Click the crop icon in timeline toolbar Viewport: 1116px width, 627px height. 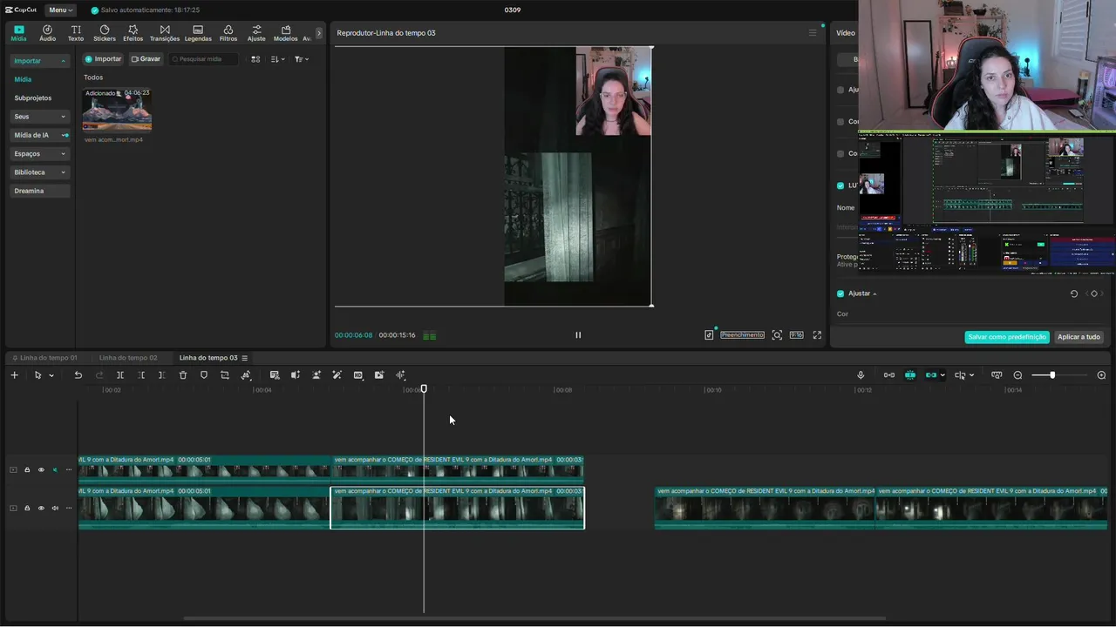[225, 375]
